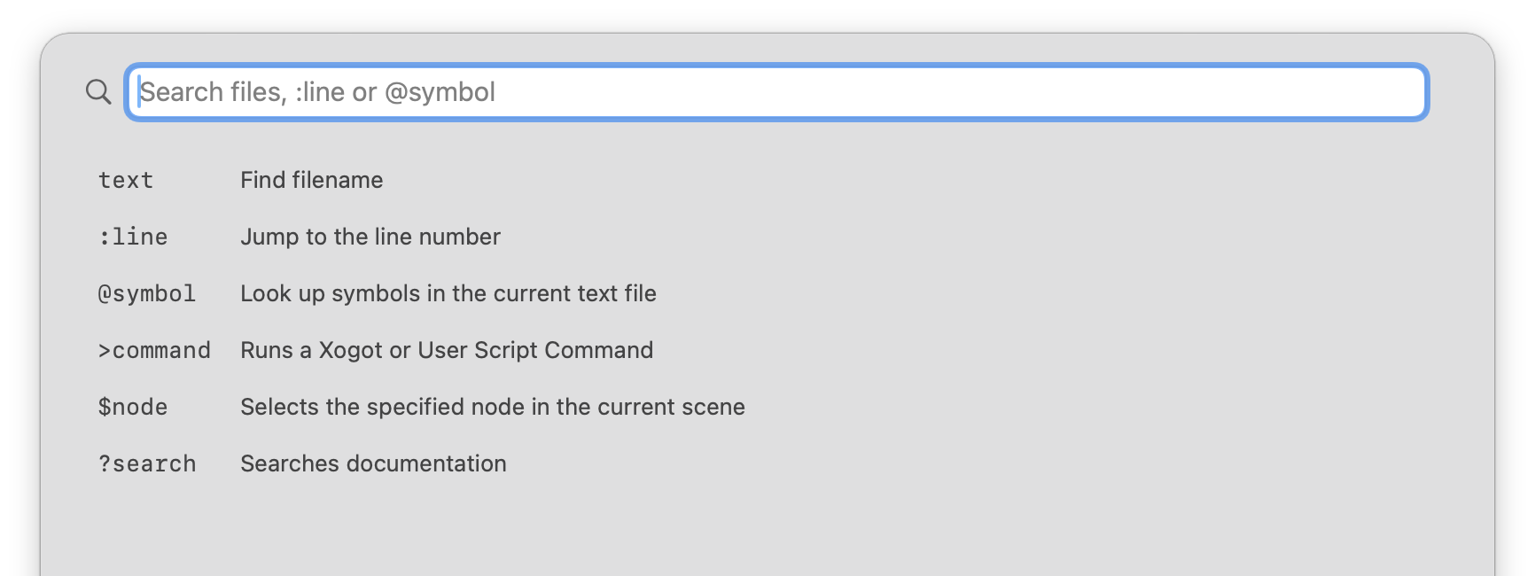Choose the '?search' prefix hint
Viewport: 1535px width, 576px height.
147,463
